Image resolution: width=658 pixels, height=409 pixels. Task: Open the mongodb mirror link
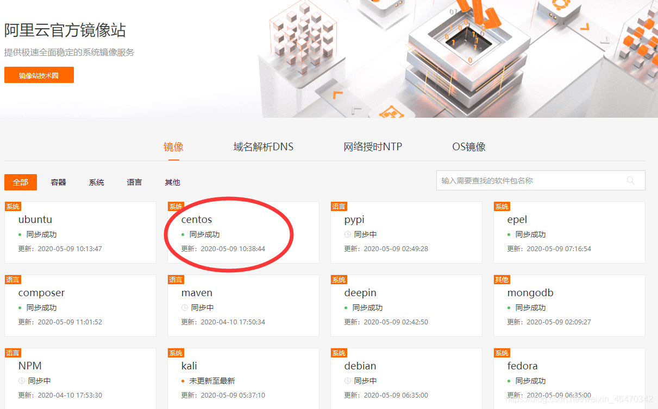click(530, 293)
